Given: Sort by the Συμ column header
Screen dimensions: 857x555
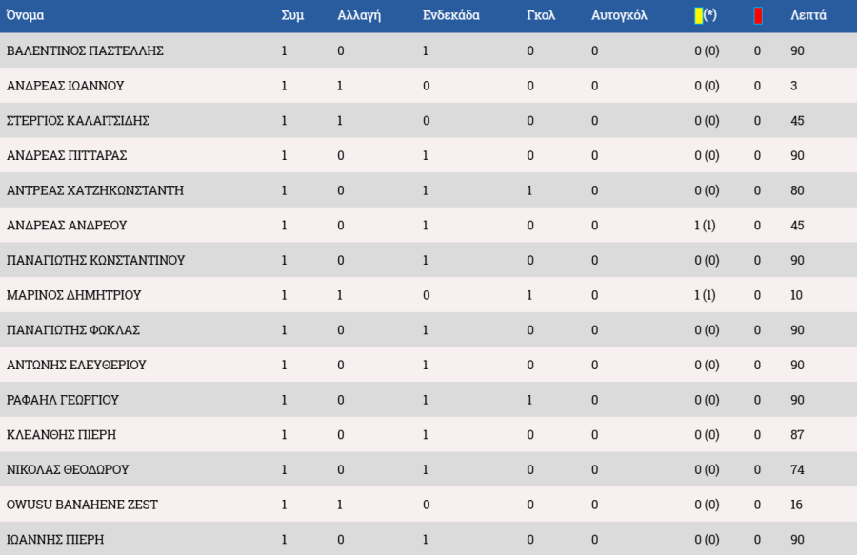Looking at the screenshot, I should (292, 16).
